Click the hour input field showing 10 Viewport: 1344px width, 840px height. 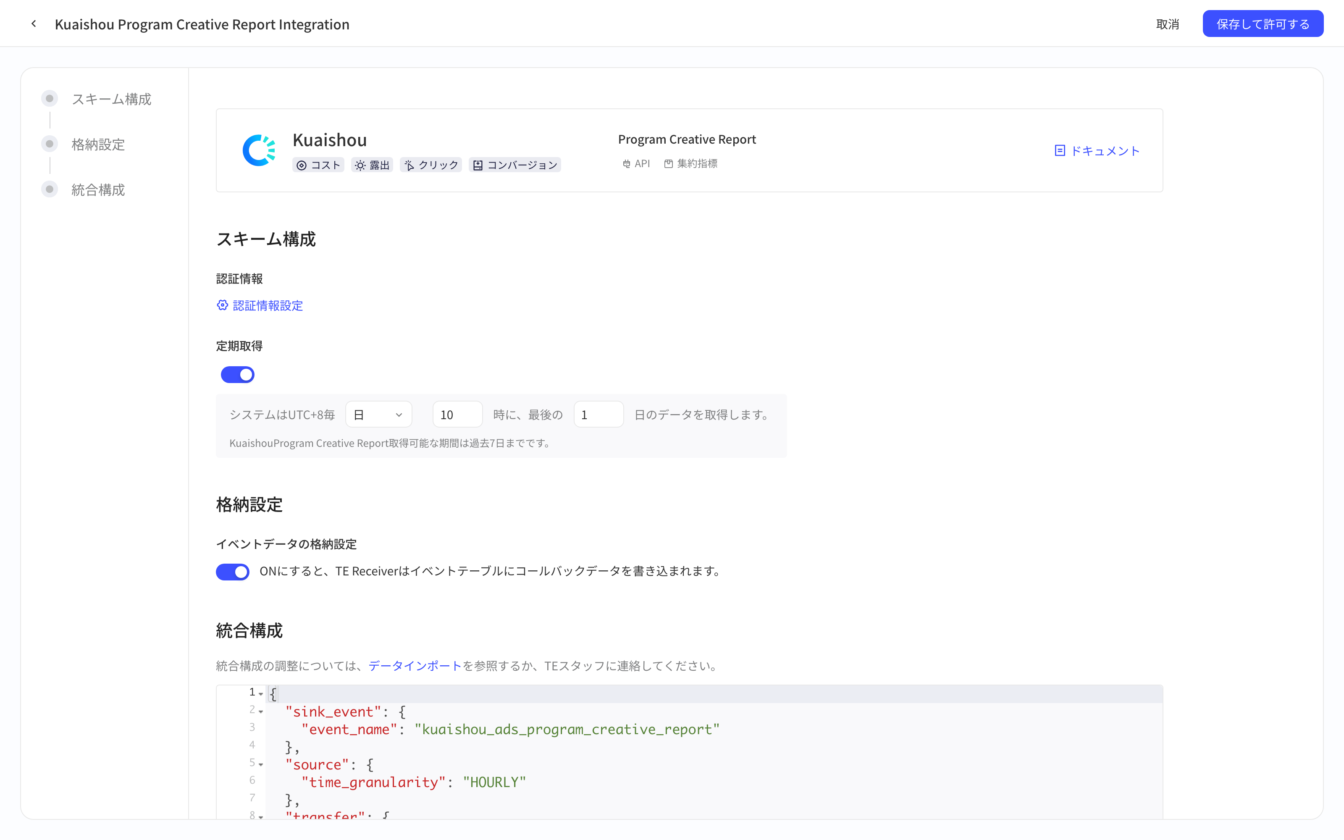click(x=457, y=415)
